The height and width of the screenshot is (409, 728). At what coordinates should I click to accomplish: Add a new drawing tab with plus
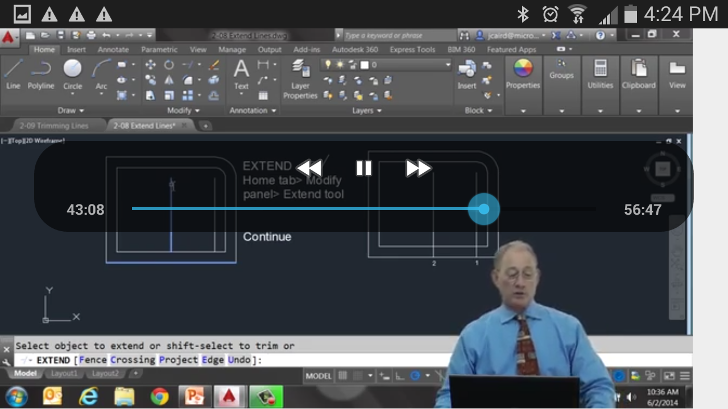(x=205, y=126)
